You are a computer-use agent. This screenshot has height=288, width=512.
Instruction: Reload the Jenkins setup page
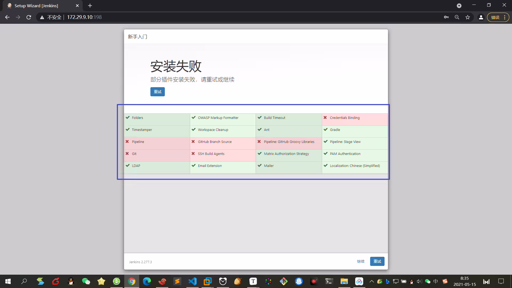click(29, 17)
